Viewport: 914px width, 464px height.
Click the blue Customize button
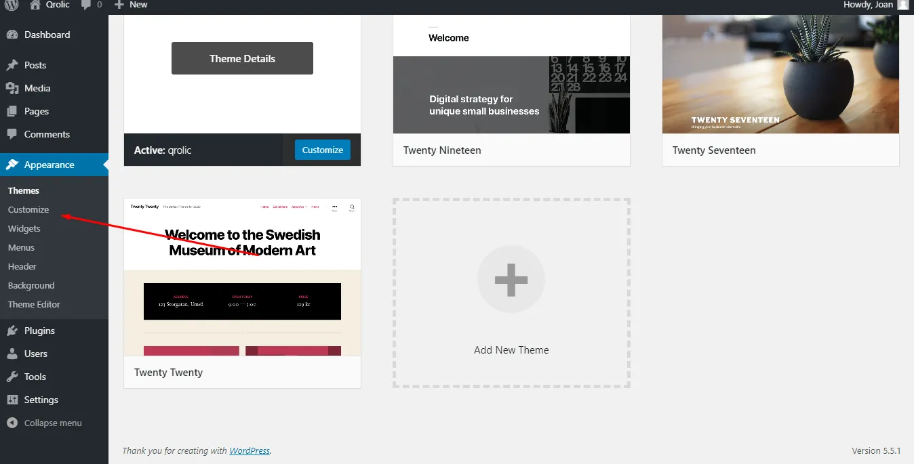click(322, 150)
